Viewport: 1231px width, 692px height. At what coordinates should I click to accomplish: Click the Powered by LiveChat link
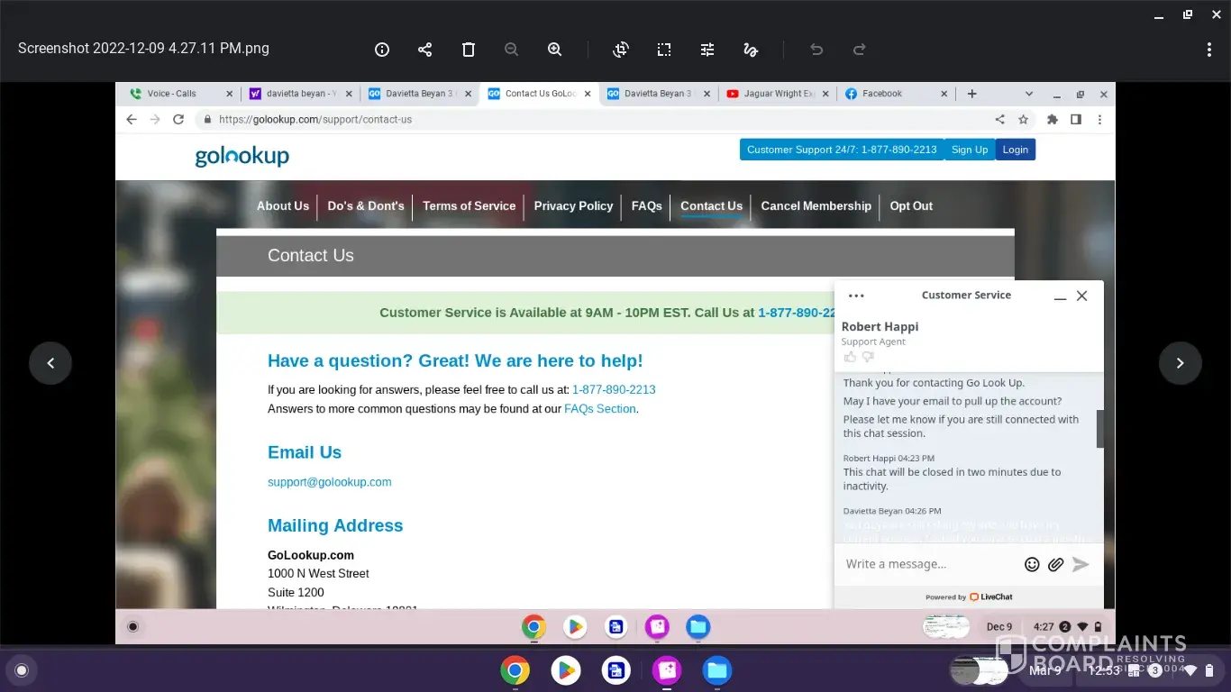969,596
